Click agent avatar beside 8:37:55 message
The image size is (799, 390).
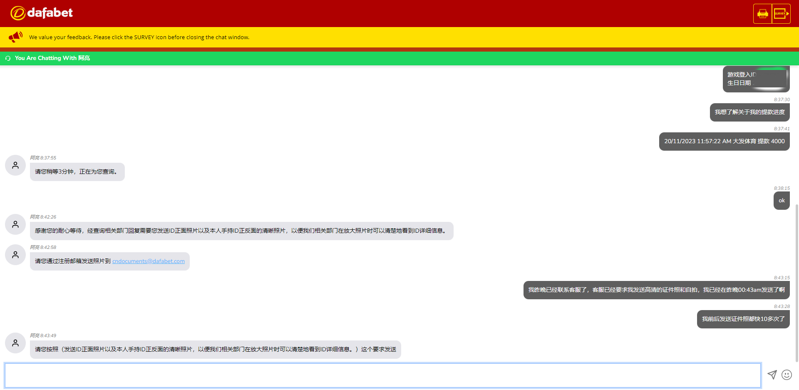pos(15,165)
